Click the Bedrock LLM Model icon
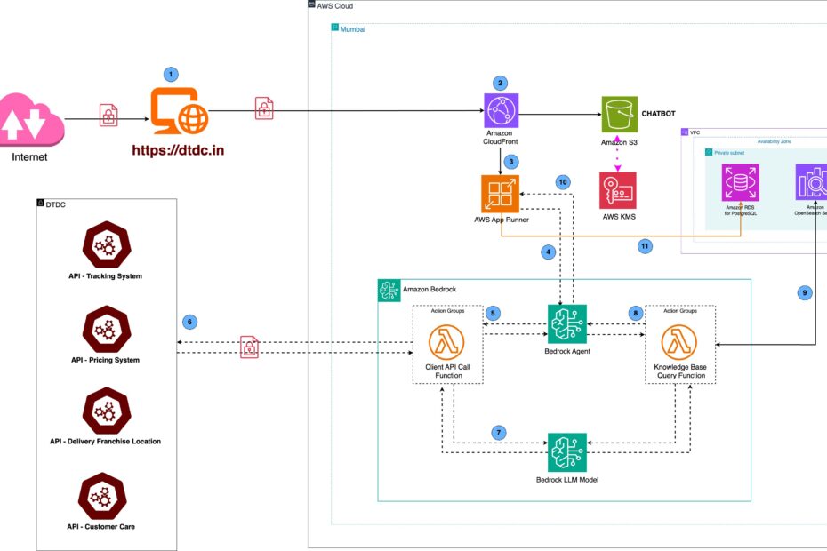This screenshot has width=827, height=551. pyautogui.click(x=567, y=452)
